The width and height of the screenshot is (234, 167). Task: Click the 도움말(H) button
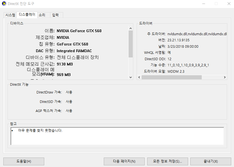24,161
